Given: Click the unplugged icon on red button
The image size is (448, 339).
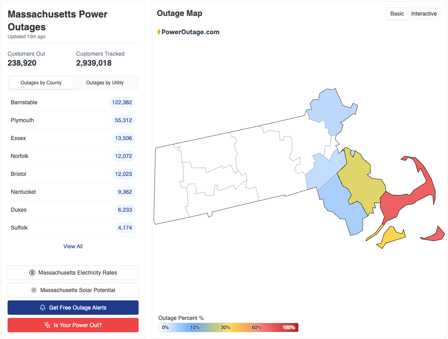Looking at the screenshot, I should click(x=47, y=325).
